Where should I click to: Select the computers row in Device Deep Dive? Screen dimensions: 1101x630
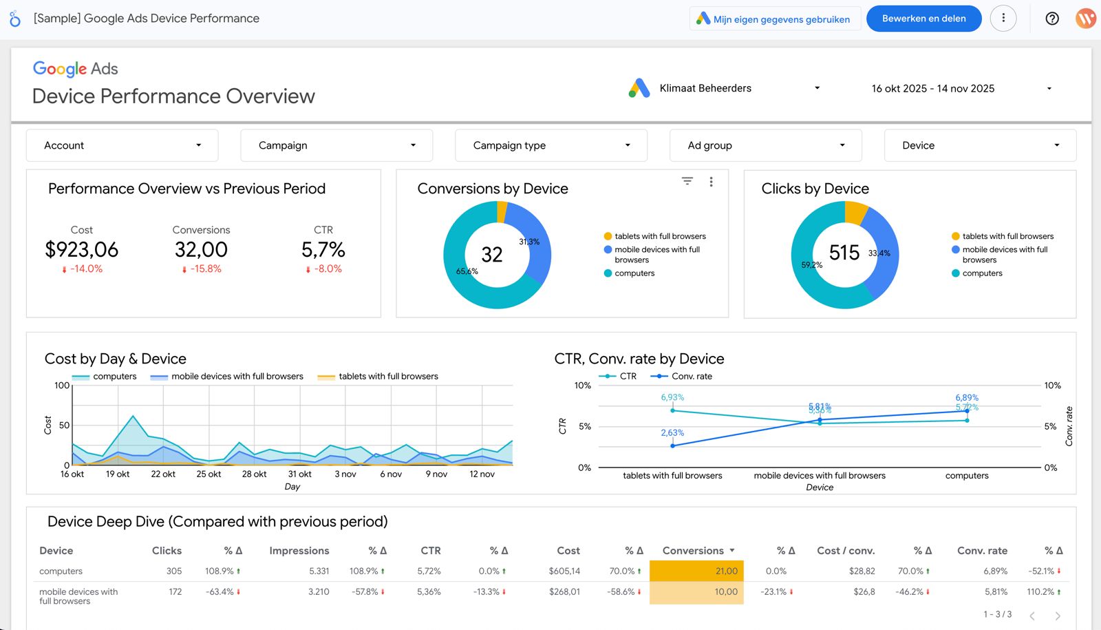coord(61,571)
